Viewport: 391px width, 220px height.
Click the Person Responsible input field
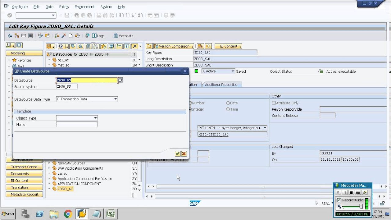353,109
